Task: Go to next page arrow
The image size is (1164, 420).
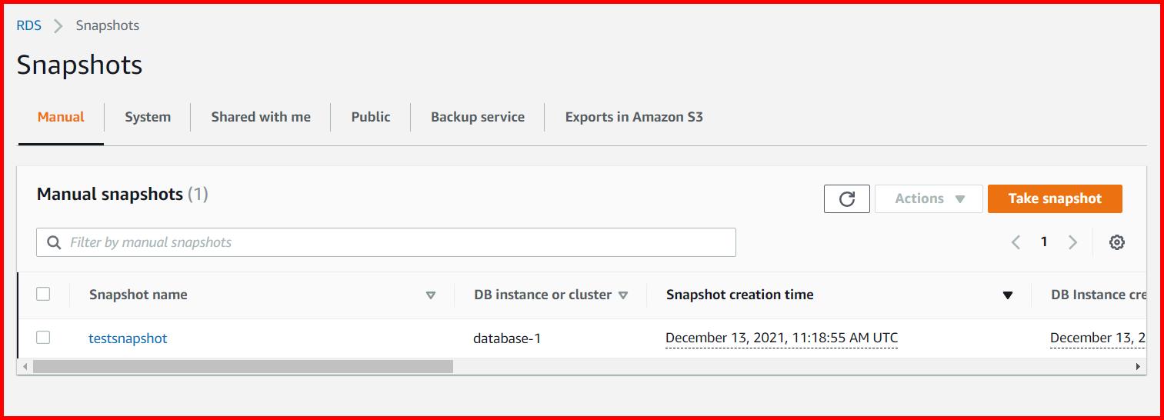Action: pos(1072,242)
